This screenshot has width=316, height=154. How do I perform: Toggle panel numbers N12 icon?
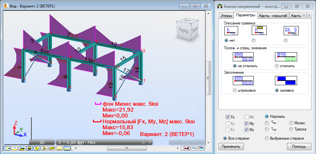pos(22,148)
